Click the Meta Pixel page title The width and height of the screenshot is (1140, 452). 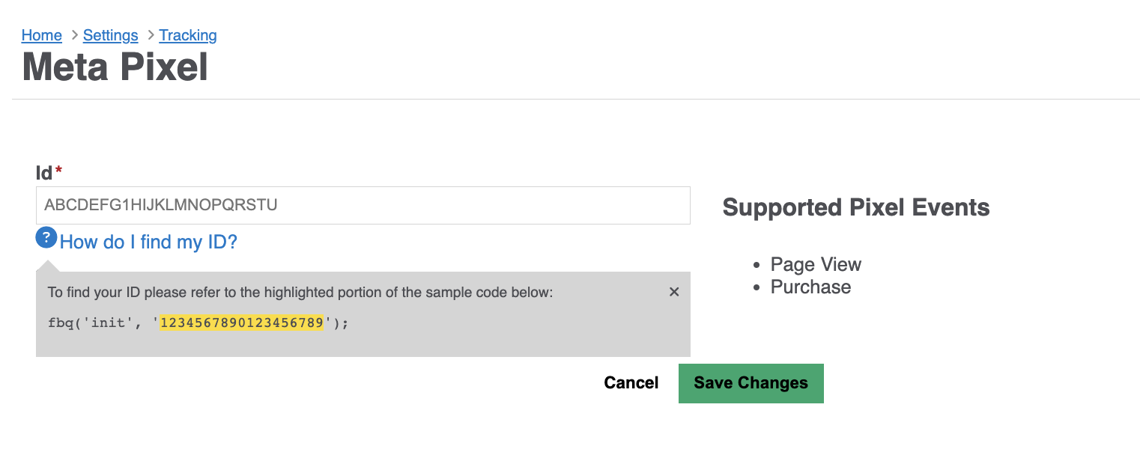pos(115,67)
